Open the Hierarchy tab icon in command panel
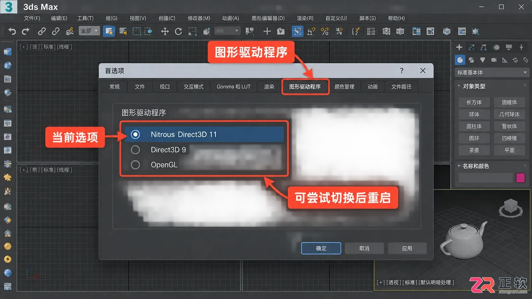This screenshot has width=532, height=299. point(484,47)
